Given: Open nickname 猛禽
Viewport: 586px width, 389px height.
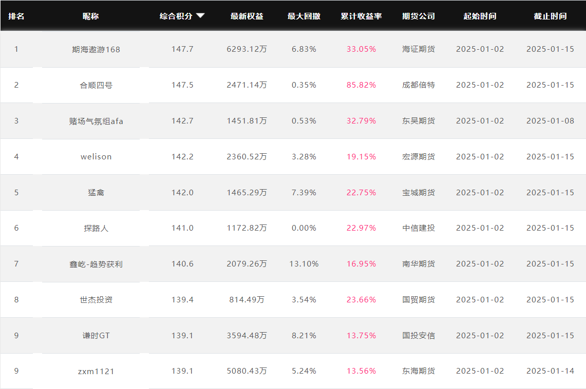Looking at the screenshot, I should pyautogui.click(x=96, y=192).
